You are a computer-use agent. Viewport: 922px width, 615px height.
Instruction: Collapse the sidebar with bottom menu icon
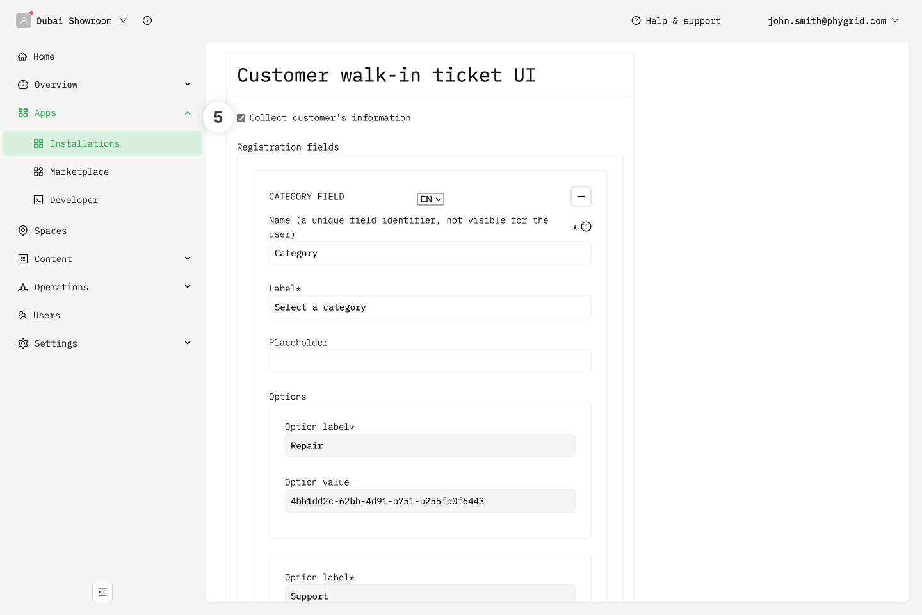tap(102, 592)
